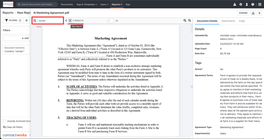Click the 2 RESULTS count label
Screen dimensions: 264x139
coord(78,21)
